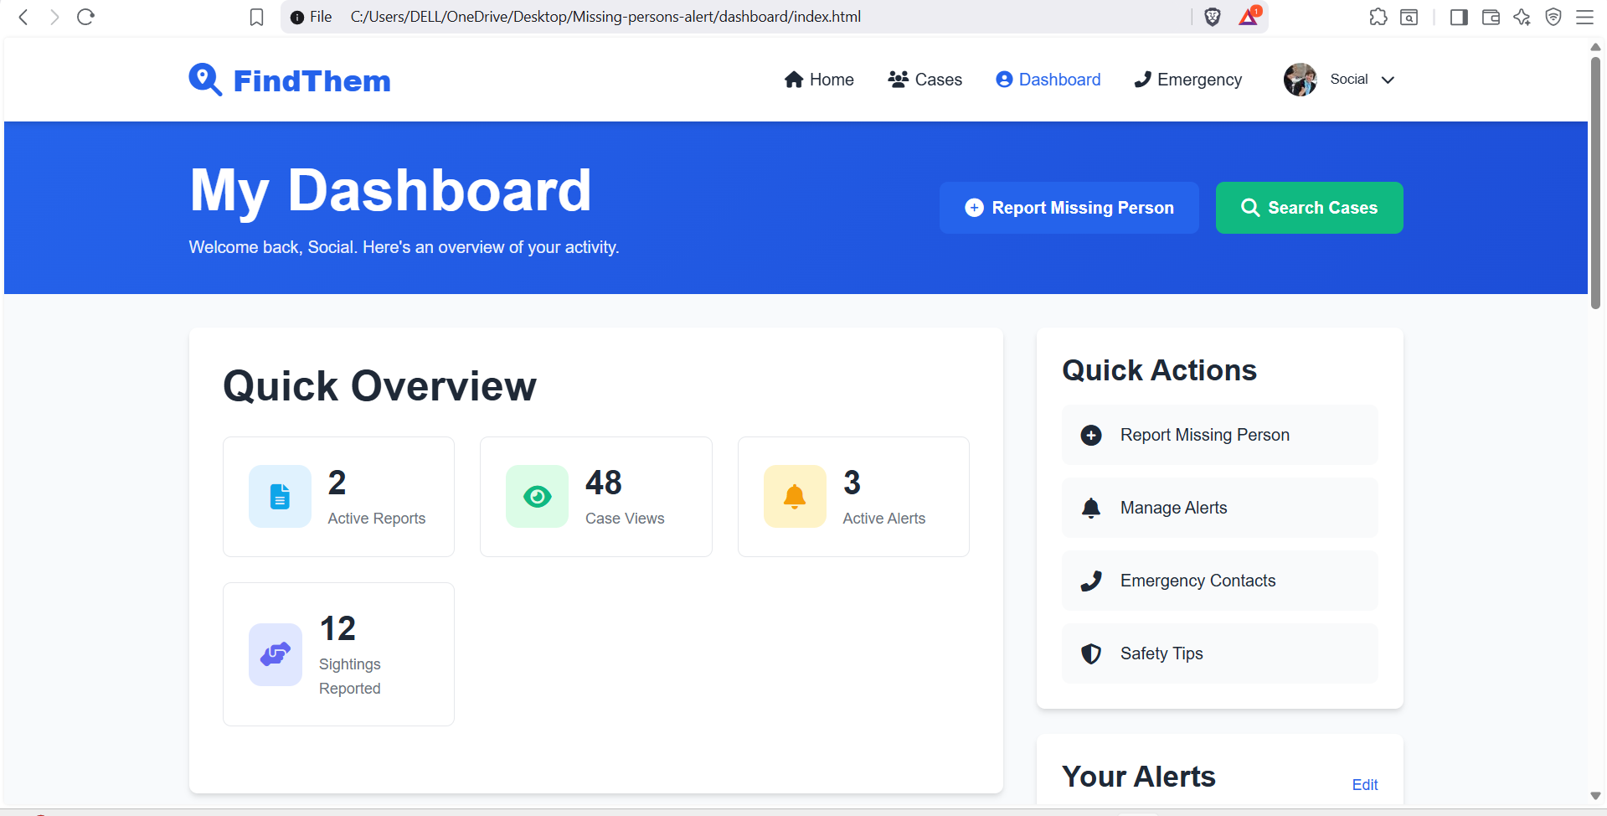Click the green eye icon for Case Views
The width and height of the screenshot is (1607, 816).
coord(537,496)
